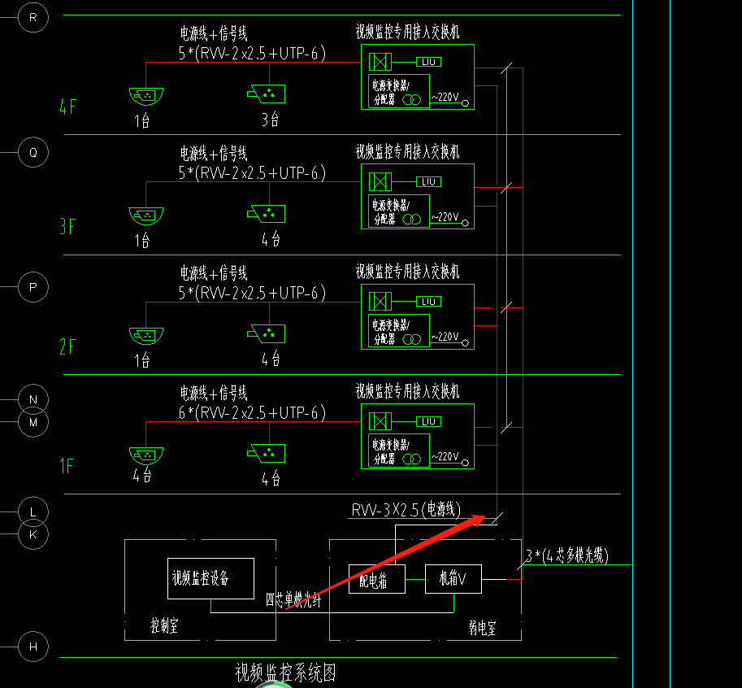Select the 机箱V box
This screenshot has height=688, width=742.
click(x=453, y=579)
